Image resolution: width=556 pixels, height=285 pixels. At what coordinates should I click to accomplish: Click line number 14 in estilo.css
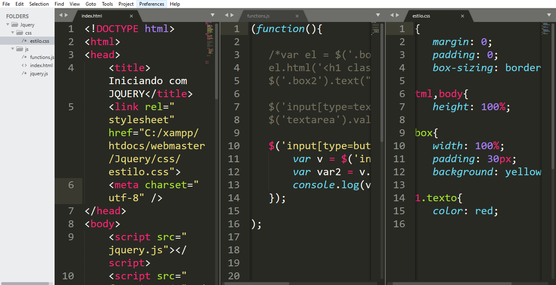(399, 198)
